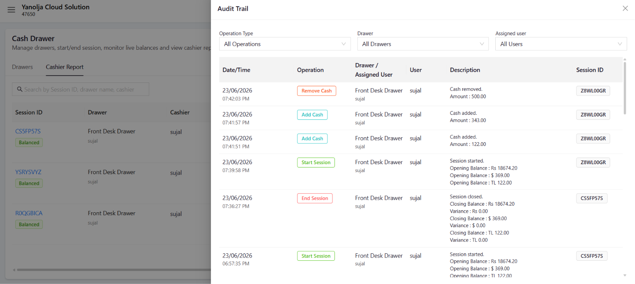Click the Date/Time column header
The height and width of the screenshot is (284, 635).
coord(236,70)
